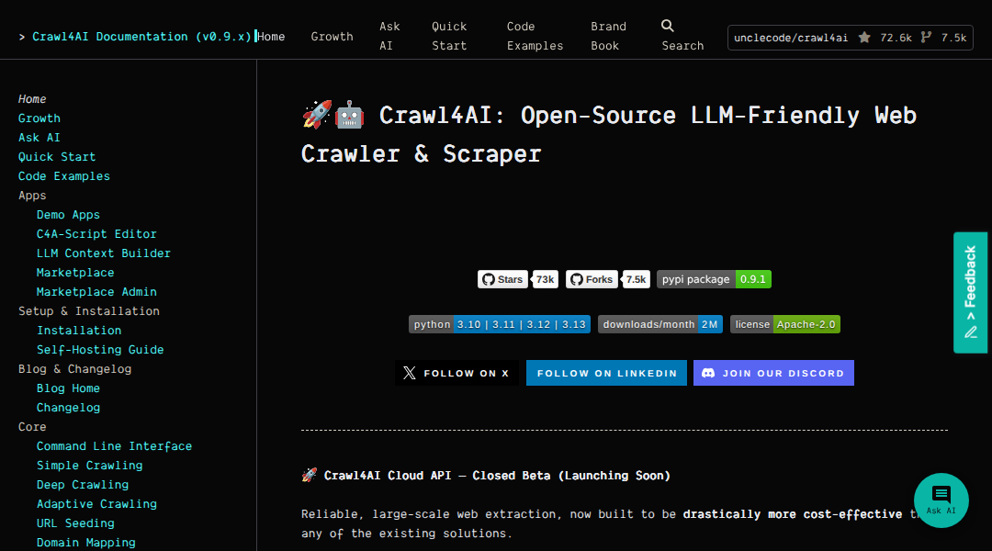This screenshot has height=551, width=992.
Task: Open the Ask AI chat bubble
Action: pos(941,500)
